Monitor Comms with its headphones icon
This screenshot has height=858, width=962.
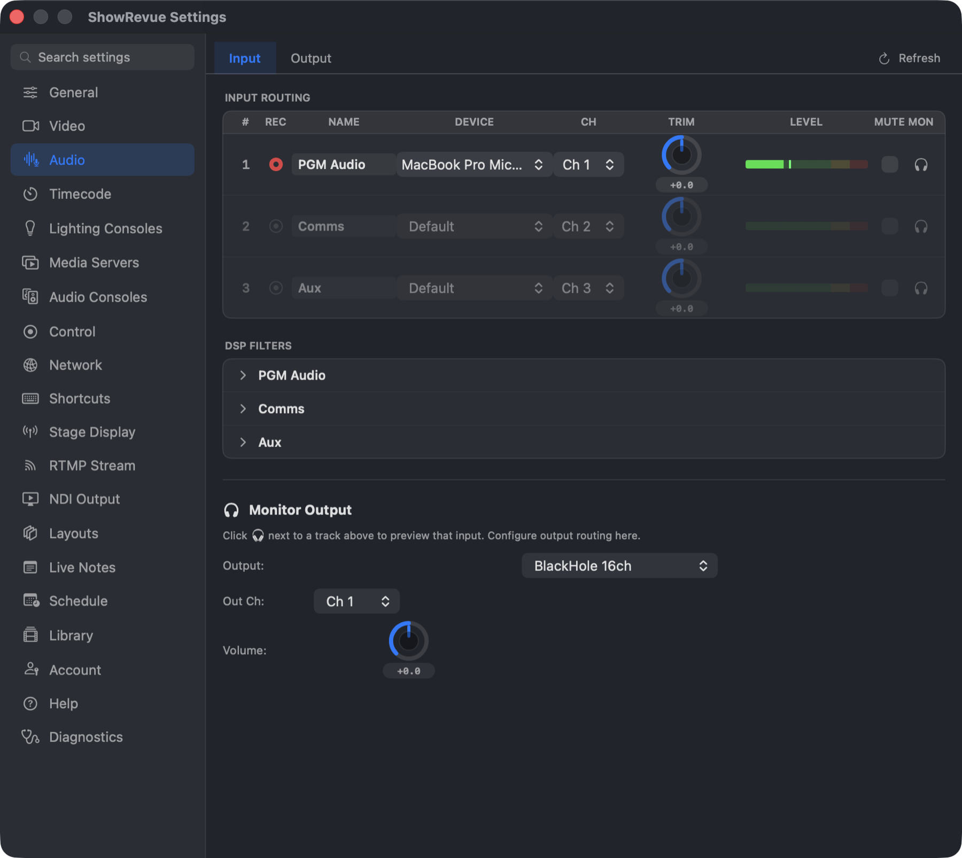(921, 227)
